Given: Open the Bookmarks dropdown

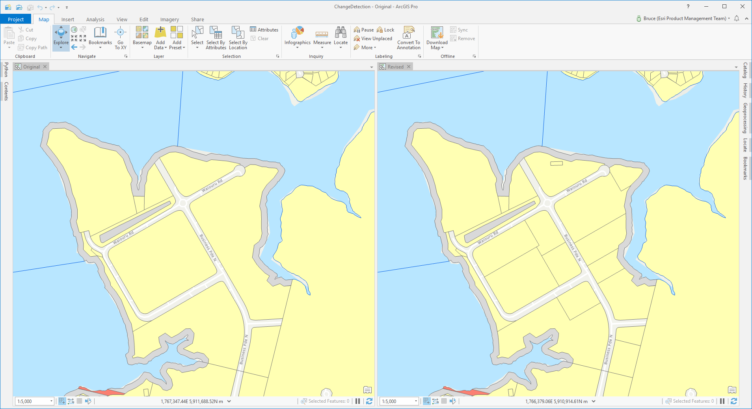Looking at the screenshot, I should tap(100, 48).
